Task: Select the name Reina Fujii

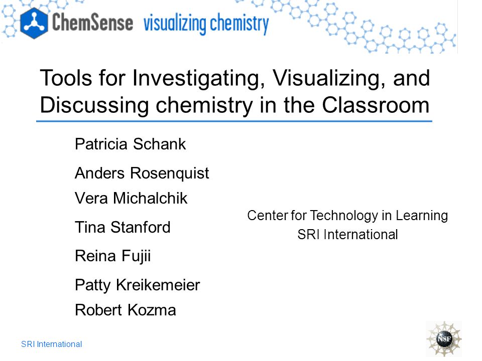Action: pyautogui.click(x=113, y=256)
